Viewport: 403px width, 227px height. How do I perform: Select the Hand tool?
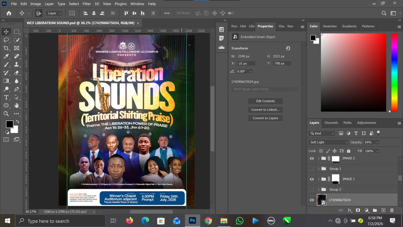pyautogui.click(x=16, y=105)
